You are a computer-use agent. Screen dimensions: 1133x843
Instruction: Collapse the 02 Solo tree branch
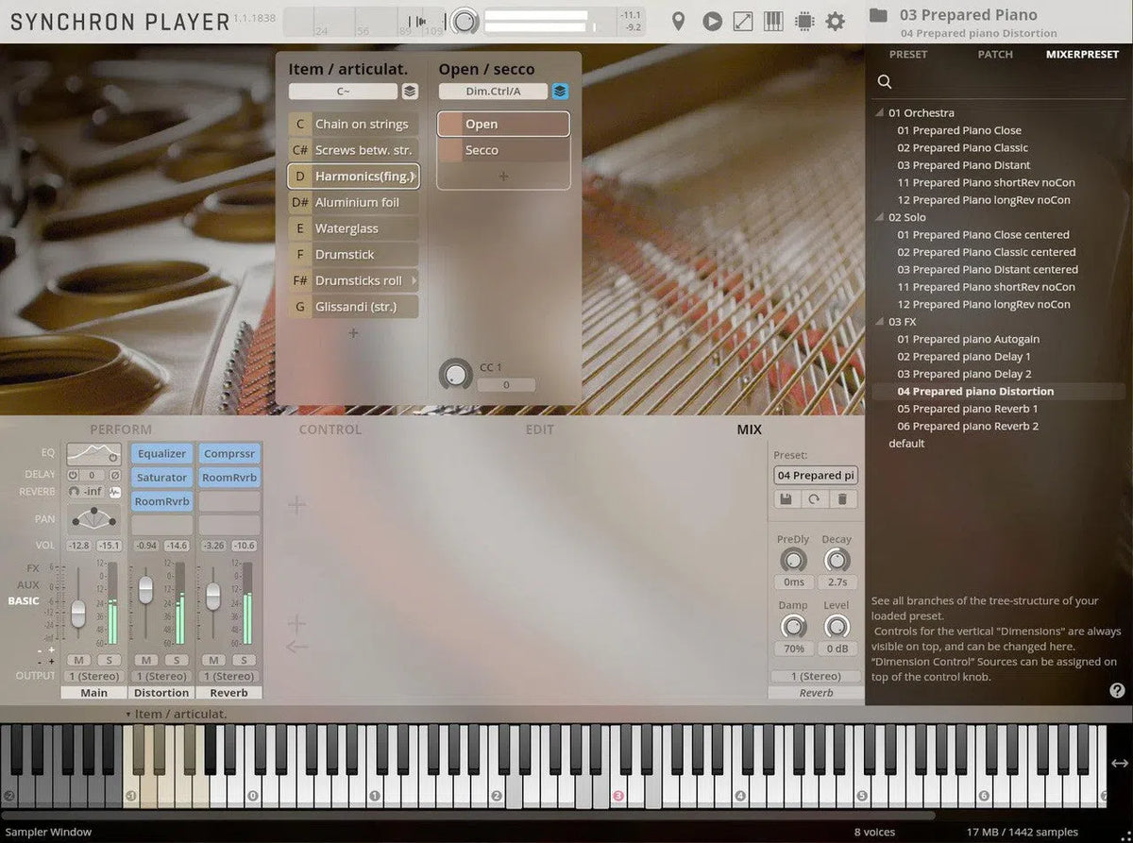click(879, 217)
